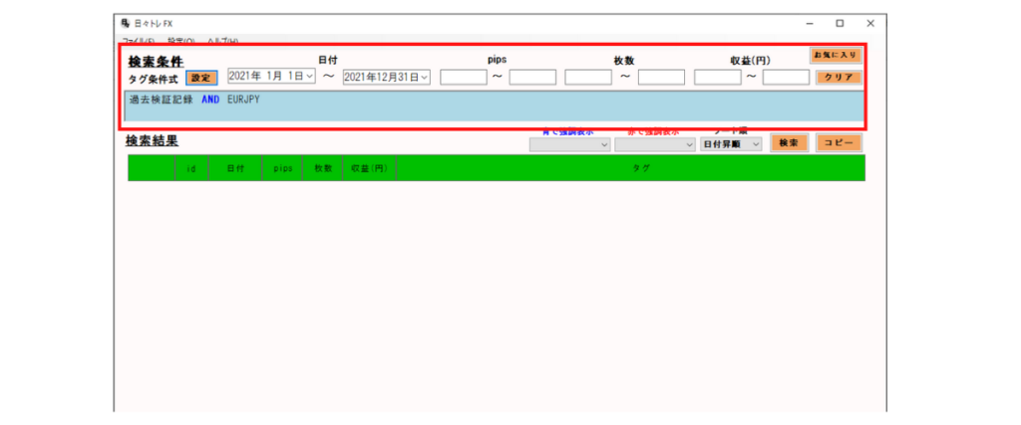Click the pips column header in results
1021x425 pixels.
282,167
